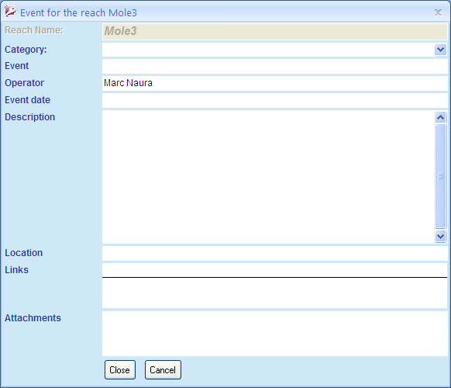
Task: Focus the Location input field
Action: coord(274,253)
